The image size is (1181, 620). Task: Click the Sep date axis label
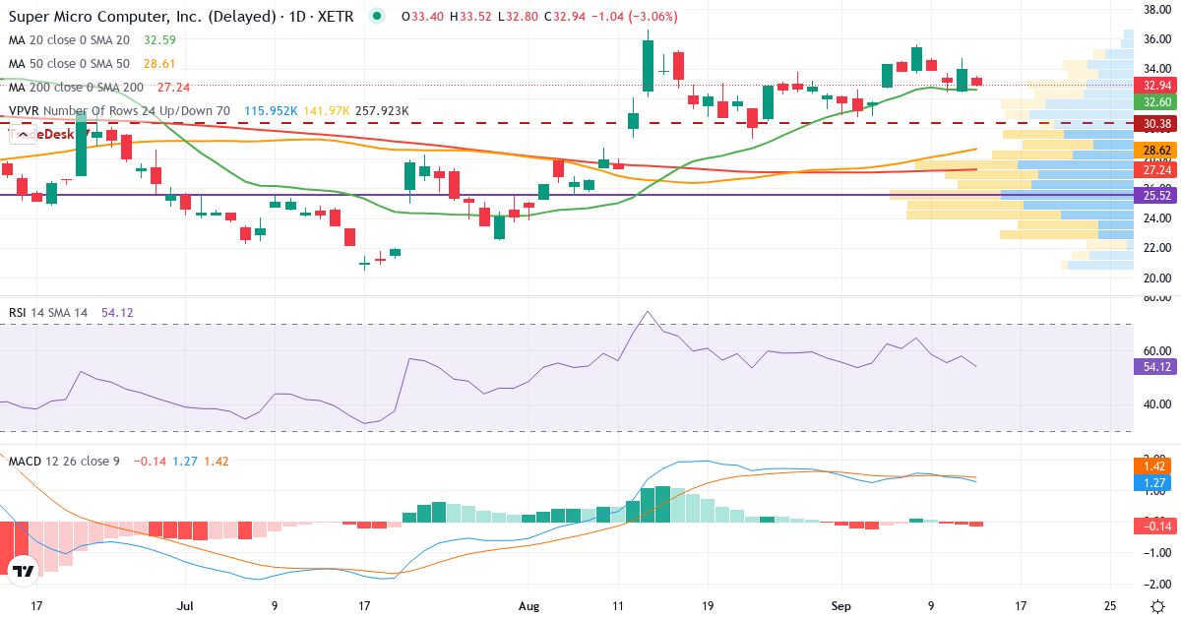(842, 605)
